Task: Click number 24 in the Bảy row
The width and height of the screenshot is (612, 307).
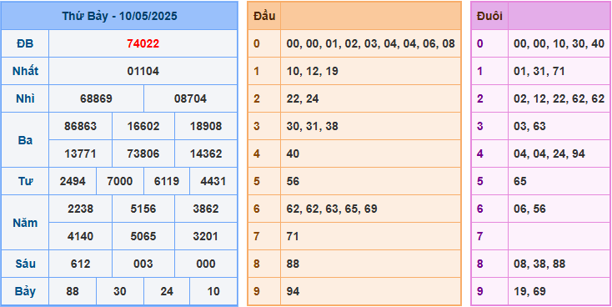Action: (x=166, y=291)
